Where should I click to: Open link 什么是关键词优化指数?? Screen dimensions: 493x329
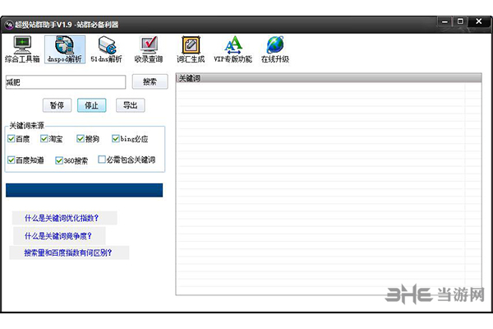coord(64,218)
